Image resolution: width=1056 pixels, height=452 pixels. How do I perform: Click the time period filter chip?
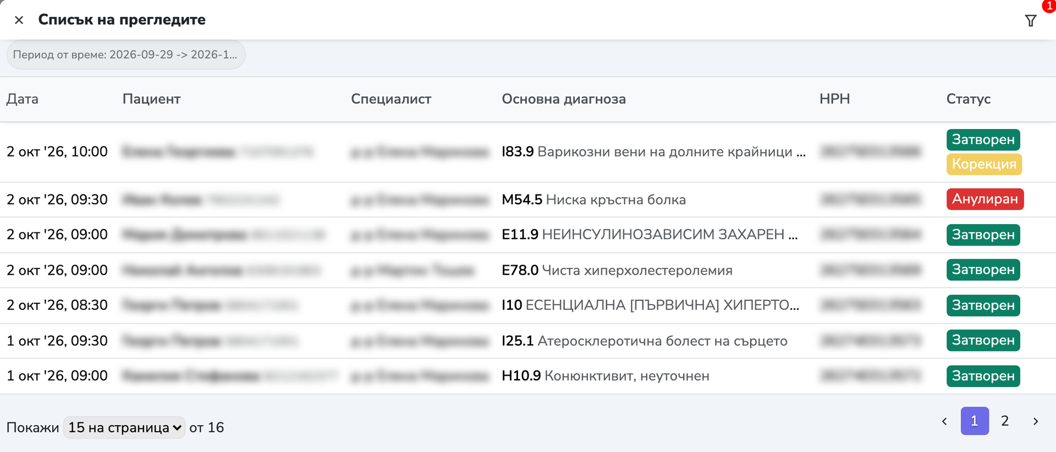pyautogui.click(x=126, y=55)
